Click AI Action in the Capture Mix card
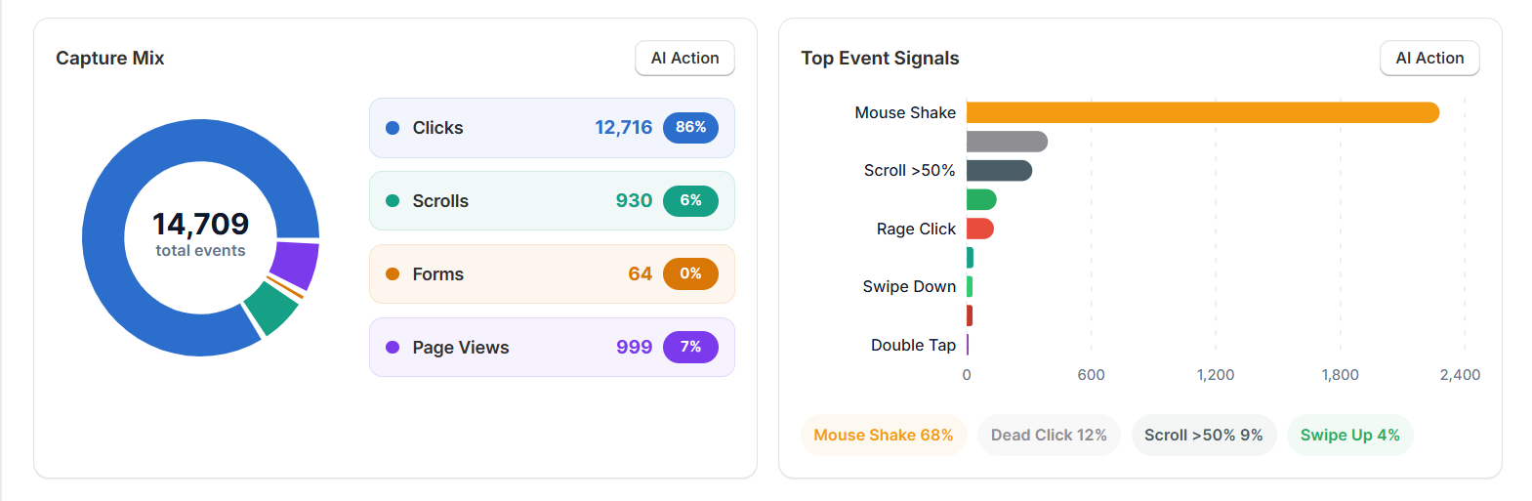 tap(684, 59)
